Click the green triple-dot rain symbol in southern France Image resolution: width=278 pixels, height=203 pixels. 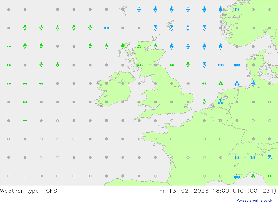(x=253, y=176)
